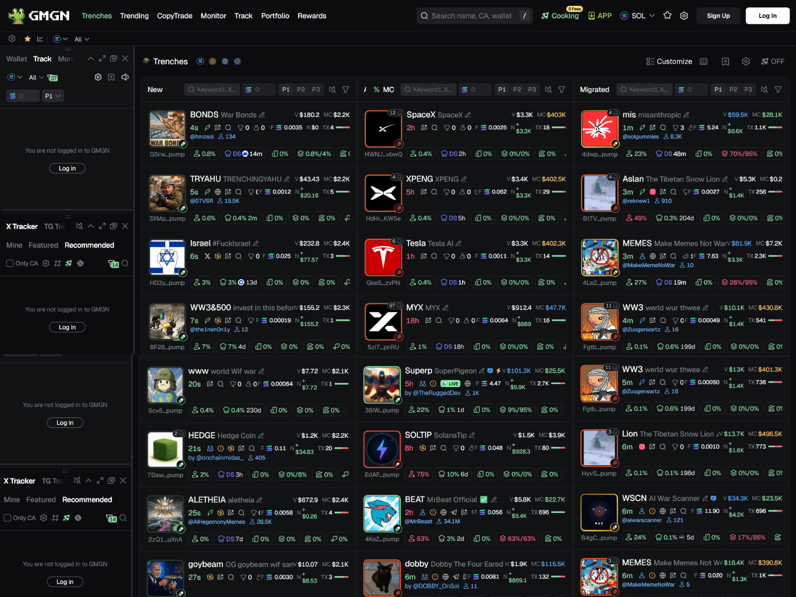The image size is (796, 597).
Task: Open the @solgummies creator link
Action: [641, 137]
